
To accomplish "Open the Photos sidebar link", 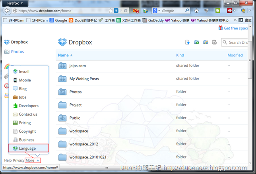I will (x=17, y=52).
